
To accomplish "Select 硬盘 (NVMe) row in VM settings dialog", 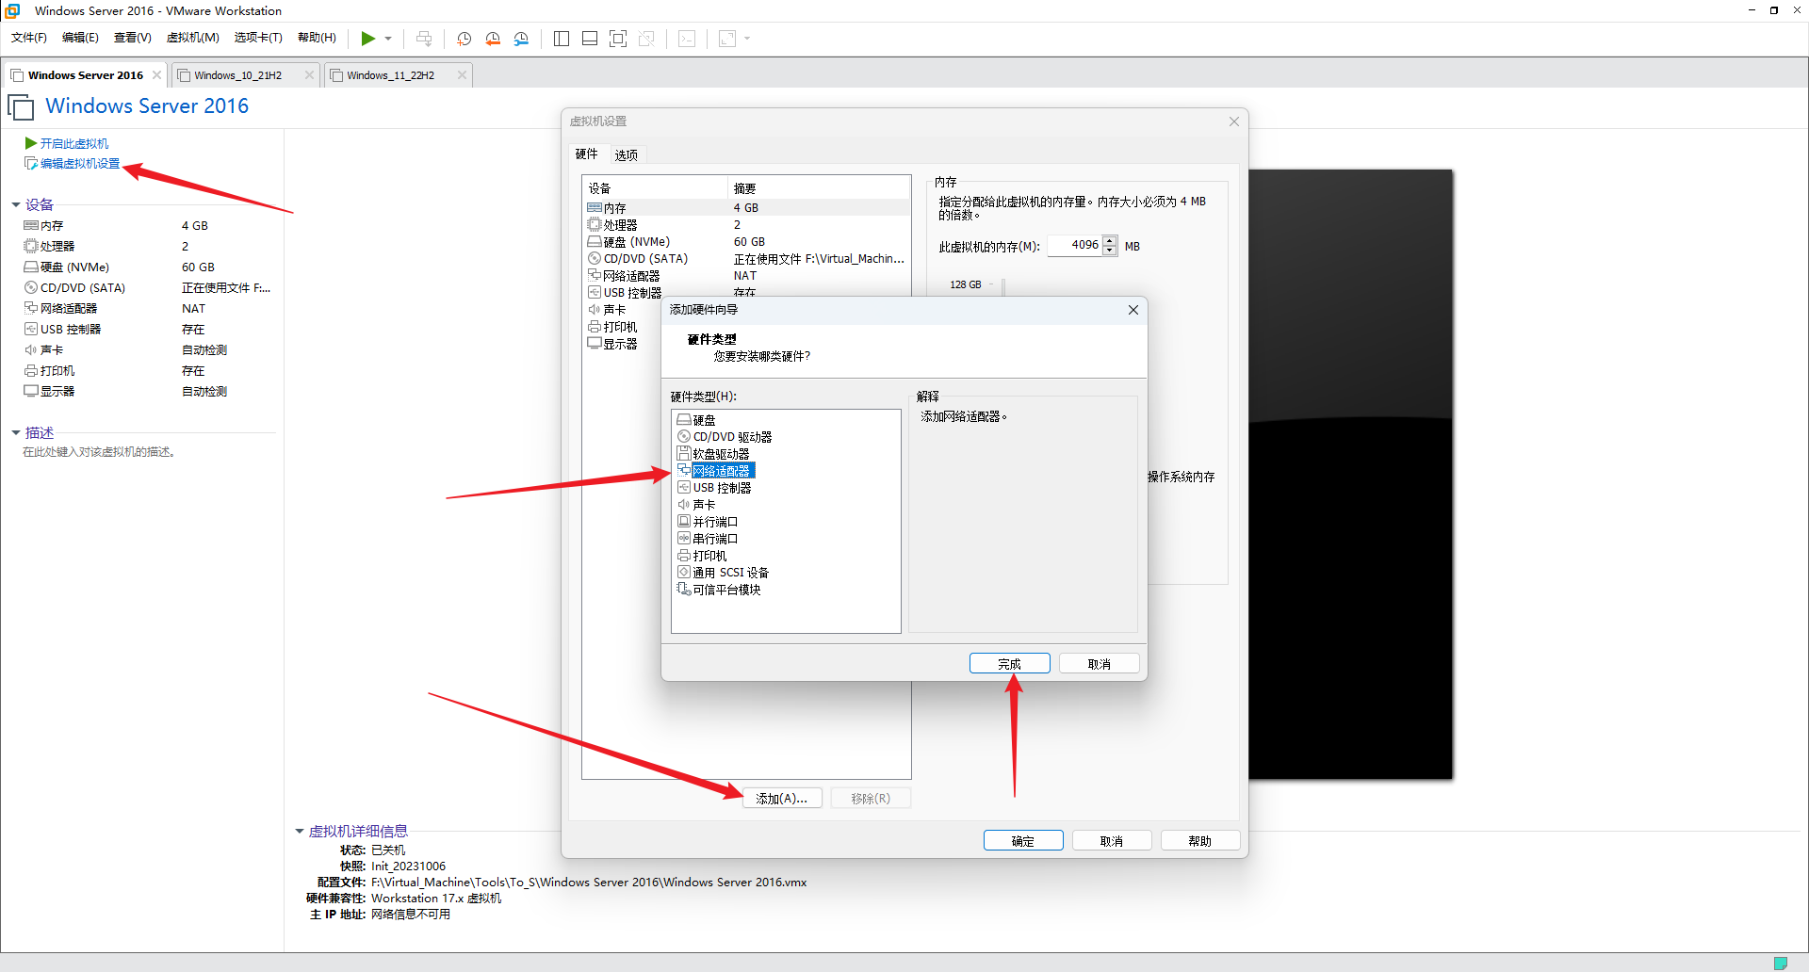I will [x=746, y=242].
